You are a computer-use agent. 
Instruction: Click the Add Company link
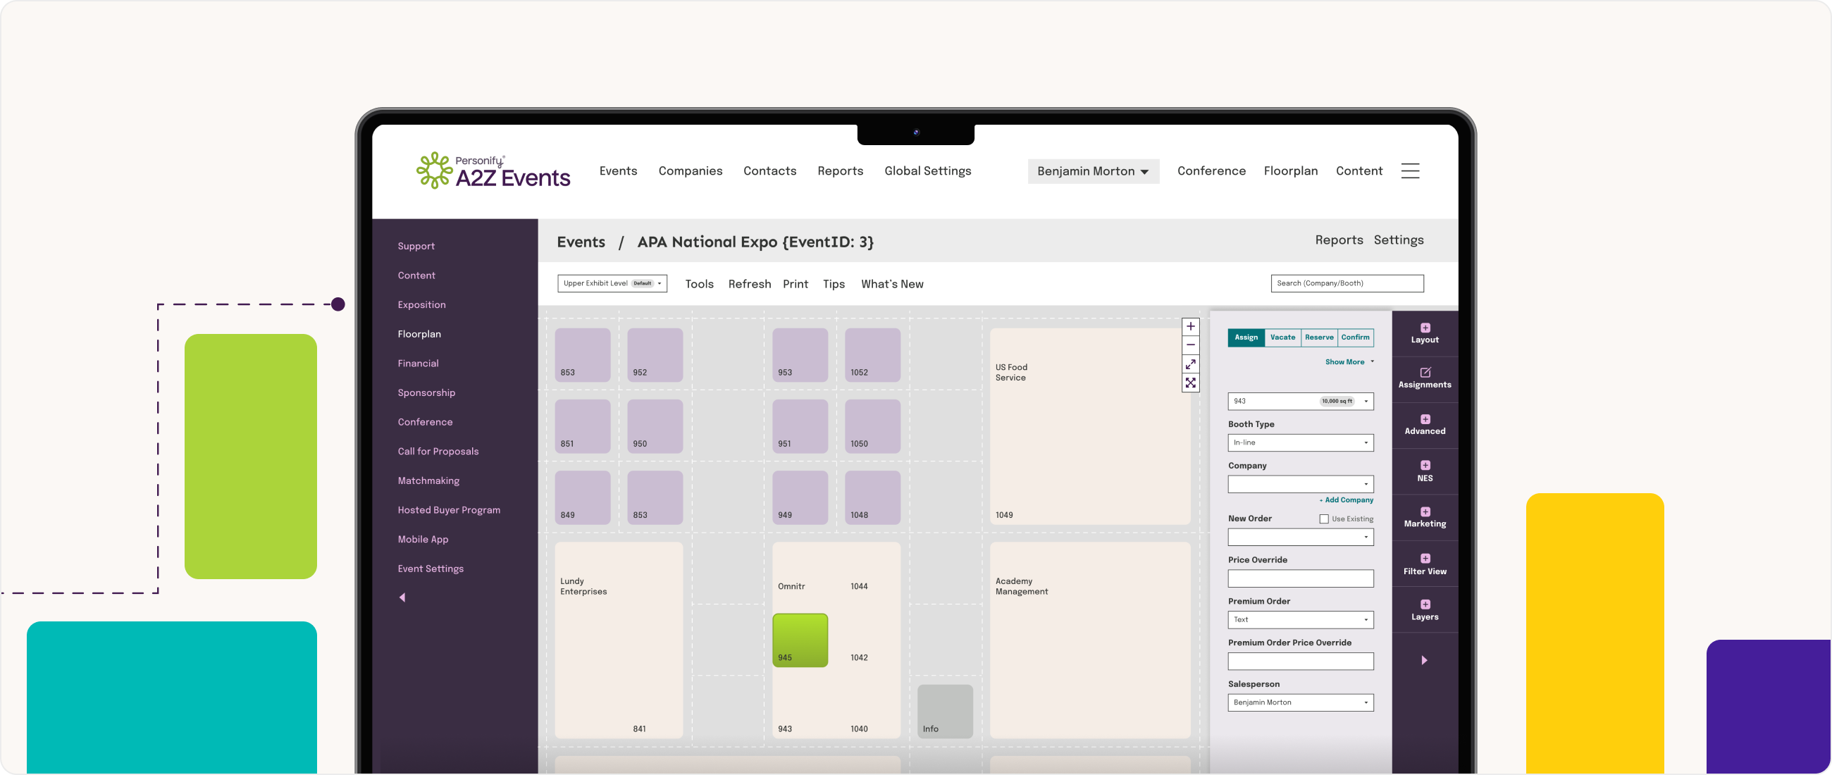(x=1345, y=500)
